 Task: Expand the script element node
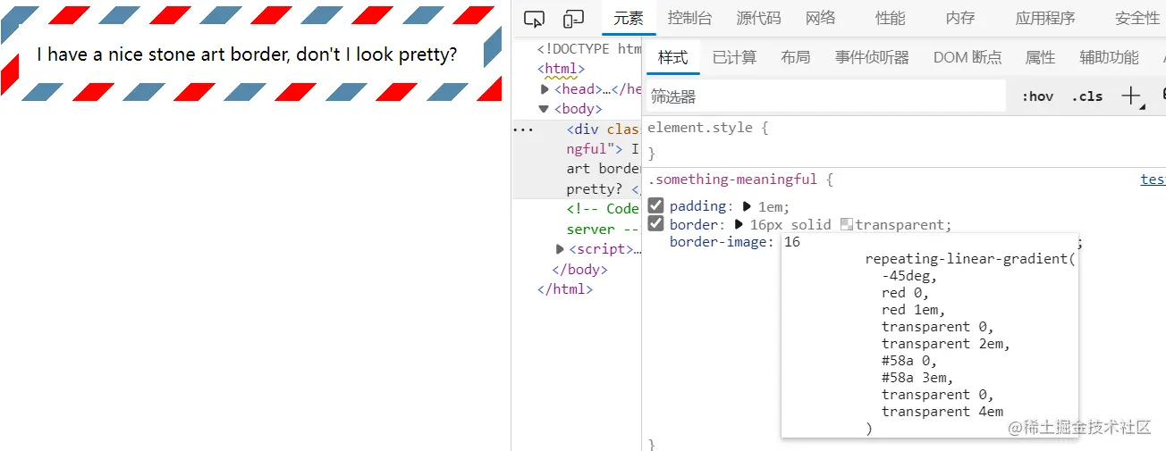[x=561, y=249]
